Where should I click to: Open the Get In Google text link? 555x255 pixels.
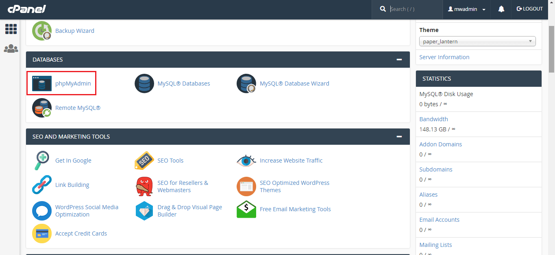pos(73,161)
